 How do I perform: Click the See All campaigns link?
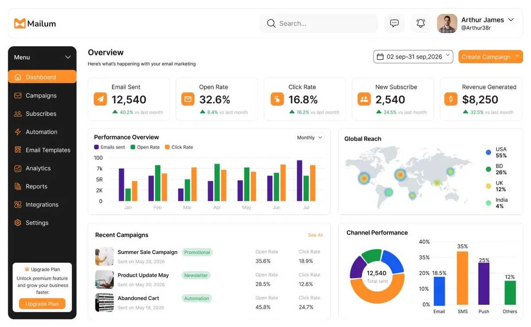[316, 235]
